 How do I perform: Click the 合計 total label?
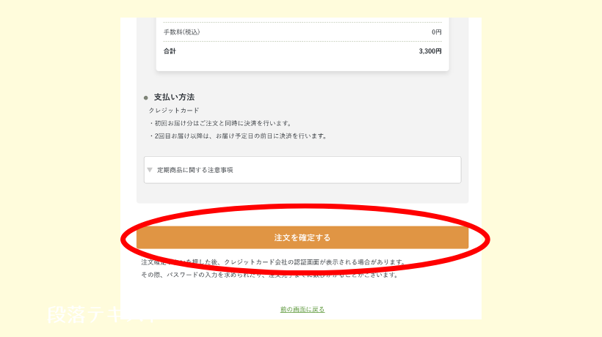click(x=170, y=51)
